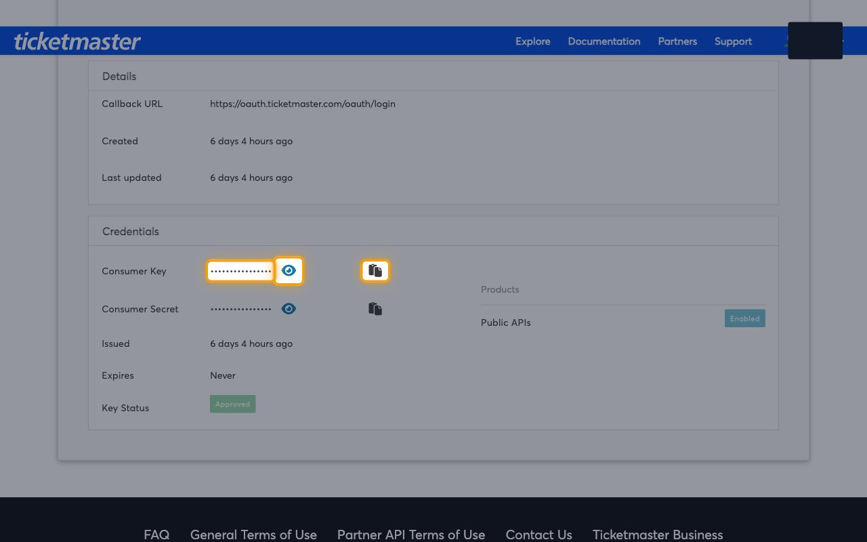Click the Created value '6 days 4 hours ago'
Image resolution: width=867 pixels, height=542 pixels.
[x=251, y=141]
